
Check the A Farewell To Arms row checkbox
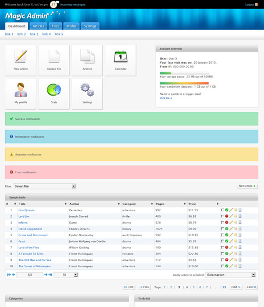[223, 254]
